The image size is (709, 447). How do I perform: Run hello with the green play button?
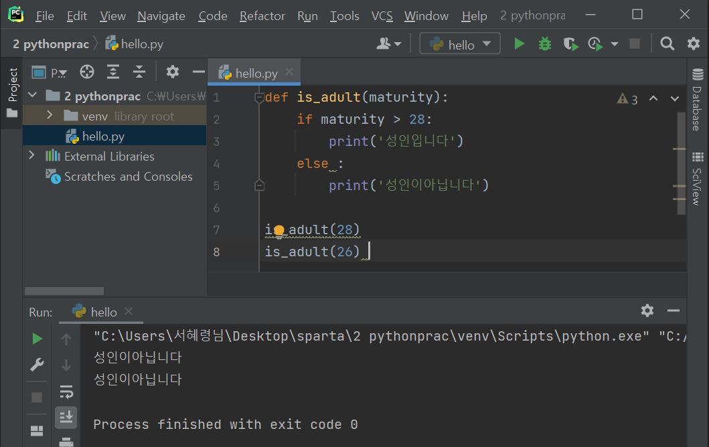click(520, 43)
